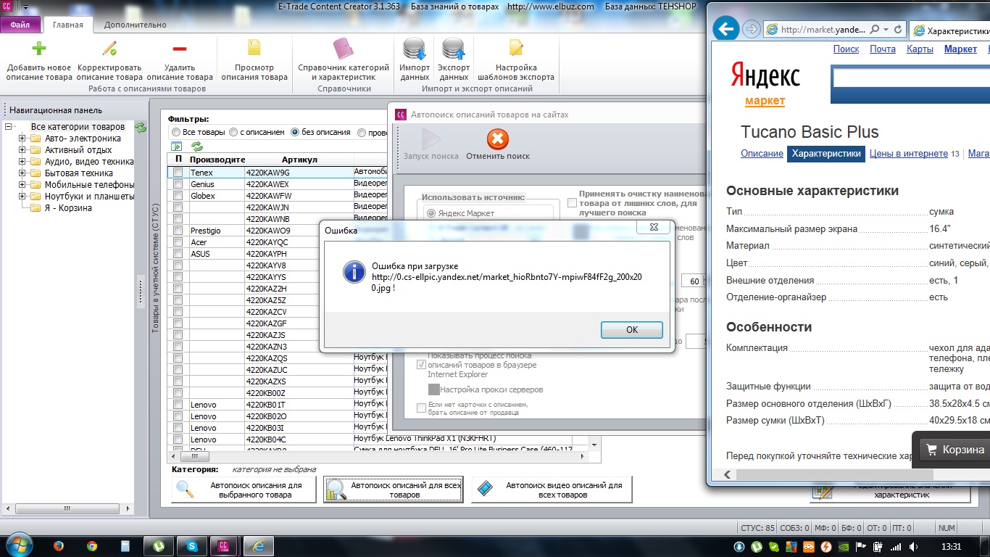
Task: Click the Yandex search input field
Action: [911, 78]
